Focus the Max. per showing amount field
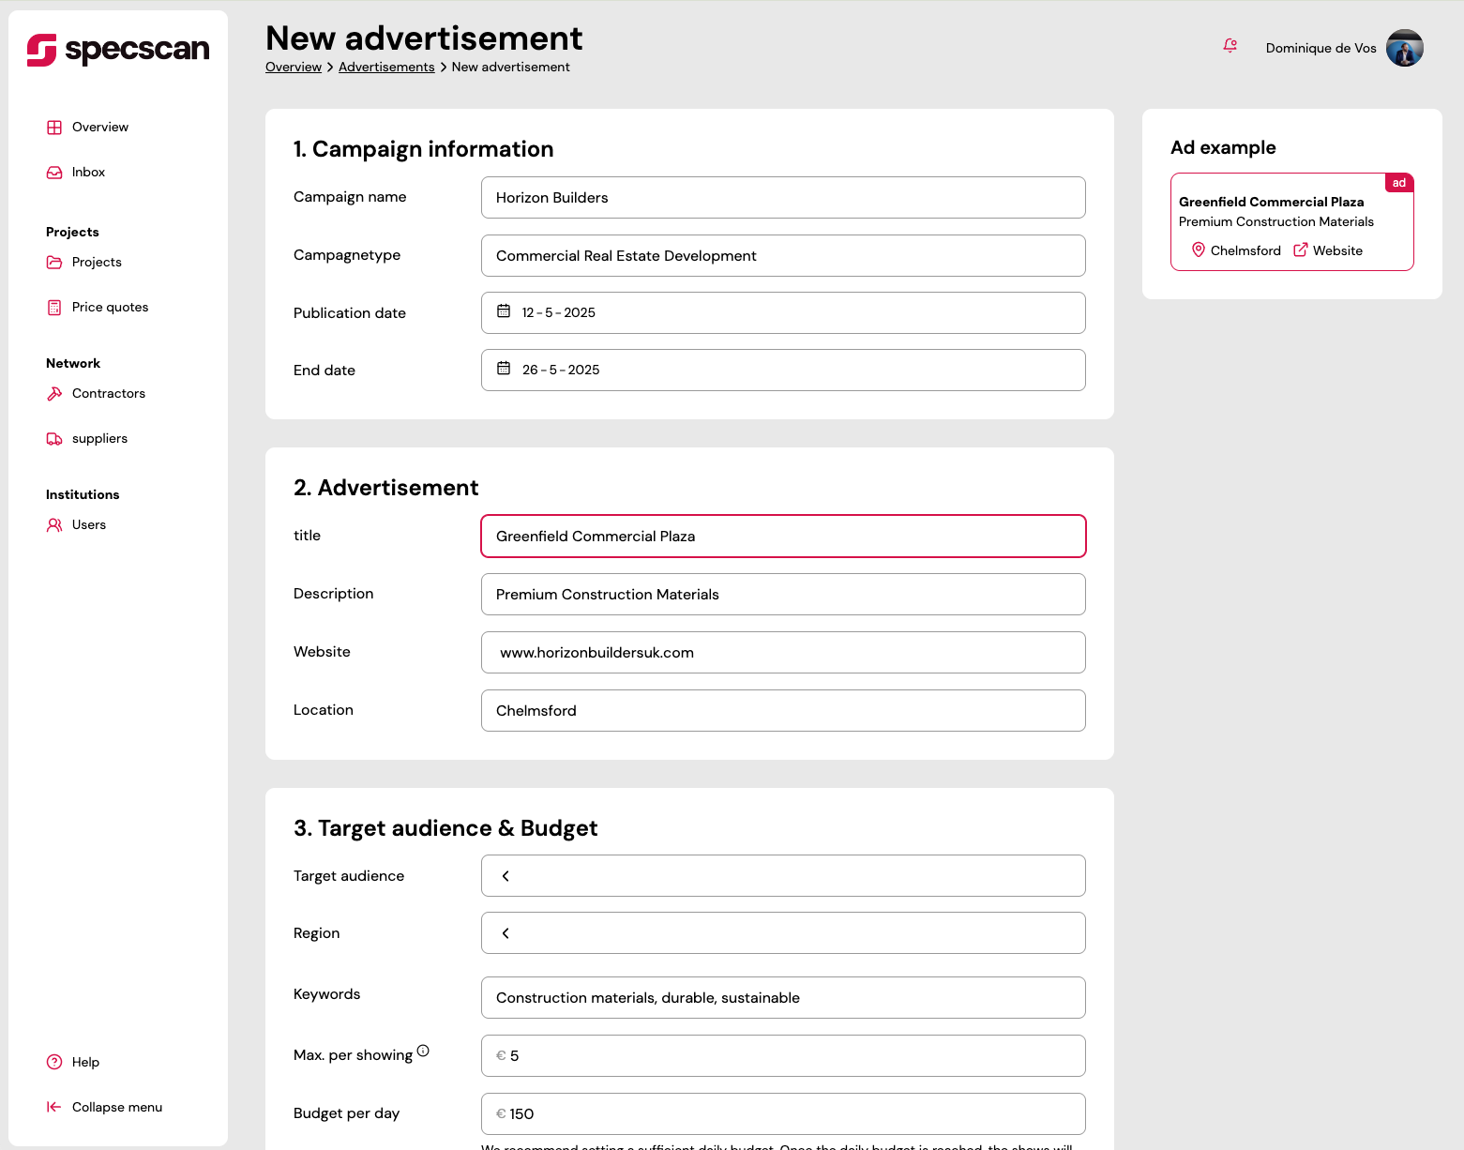The width and height of the screenshot is (1464, 1150). pos(783,1055)
